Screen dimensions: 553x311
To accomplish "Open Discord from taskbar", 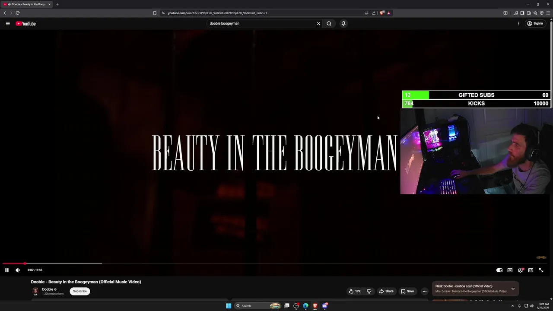I will (325, 306).
